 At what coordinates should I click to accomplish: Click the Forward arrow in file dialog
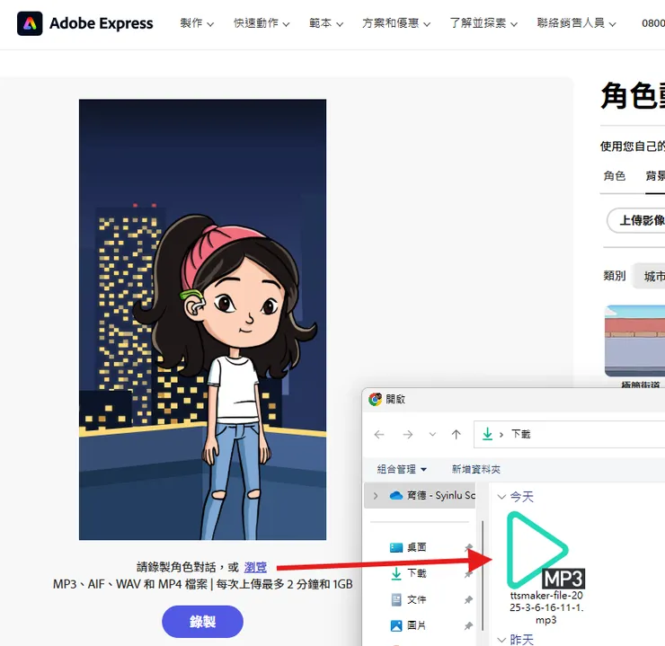(x=408, y=434)
